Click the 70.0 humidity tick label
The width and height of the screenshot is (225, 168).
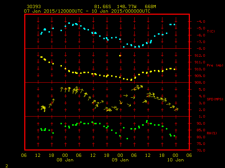coord(201,150)
